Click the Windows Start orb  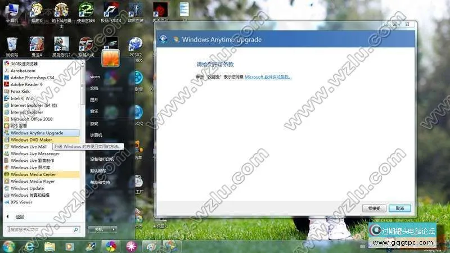8,246
